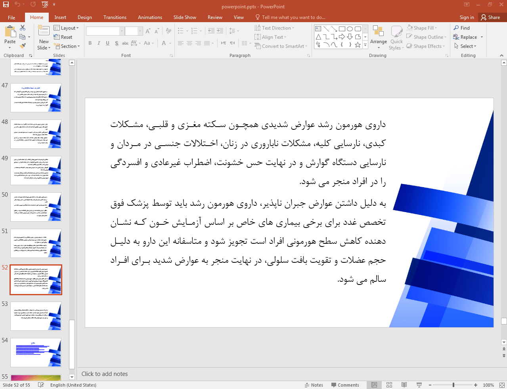Image resolution: width=507 pixels, height=389 pixels.
Task: Open Quick Styles gallery
Action: tap(396, 37)
